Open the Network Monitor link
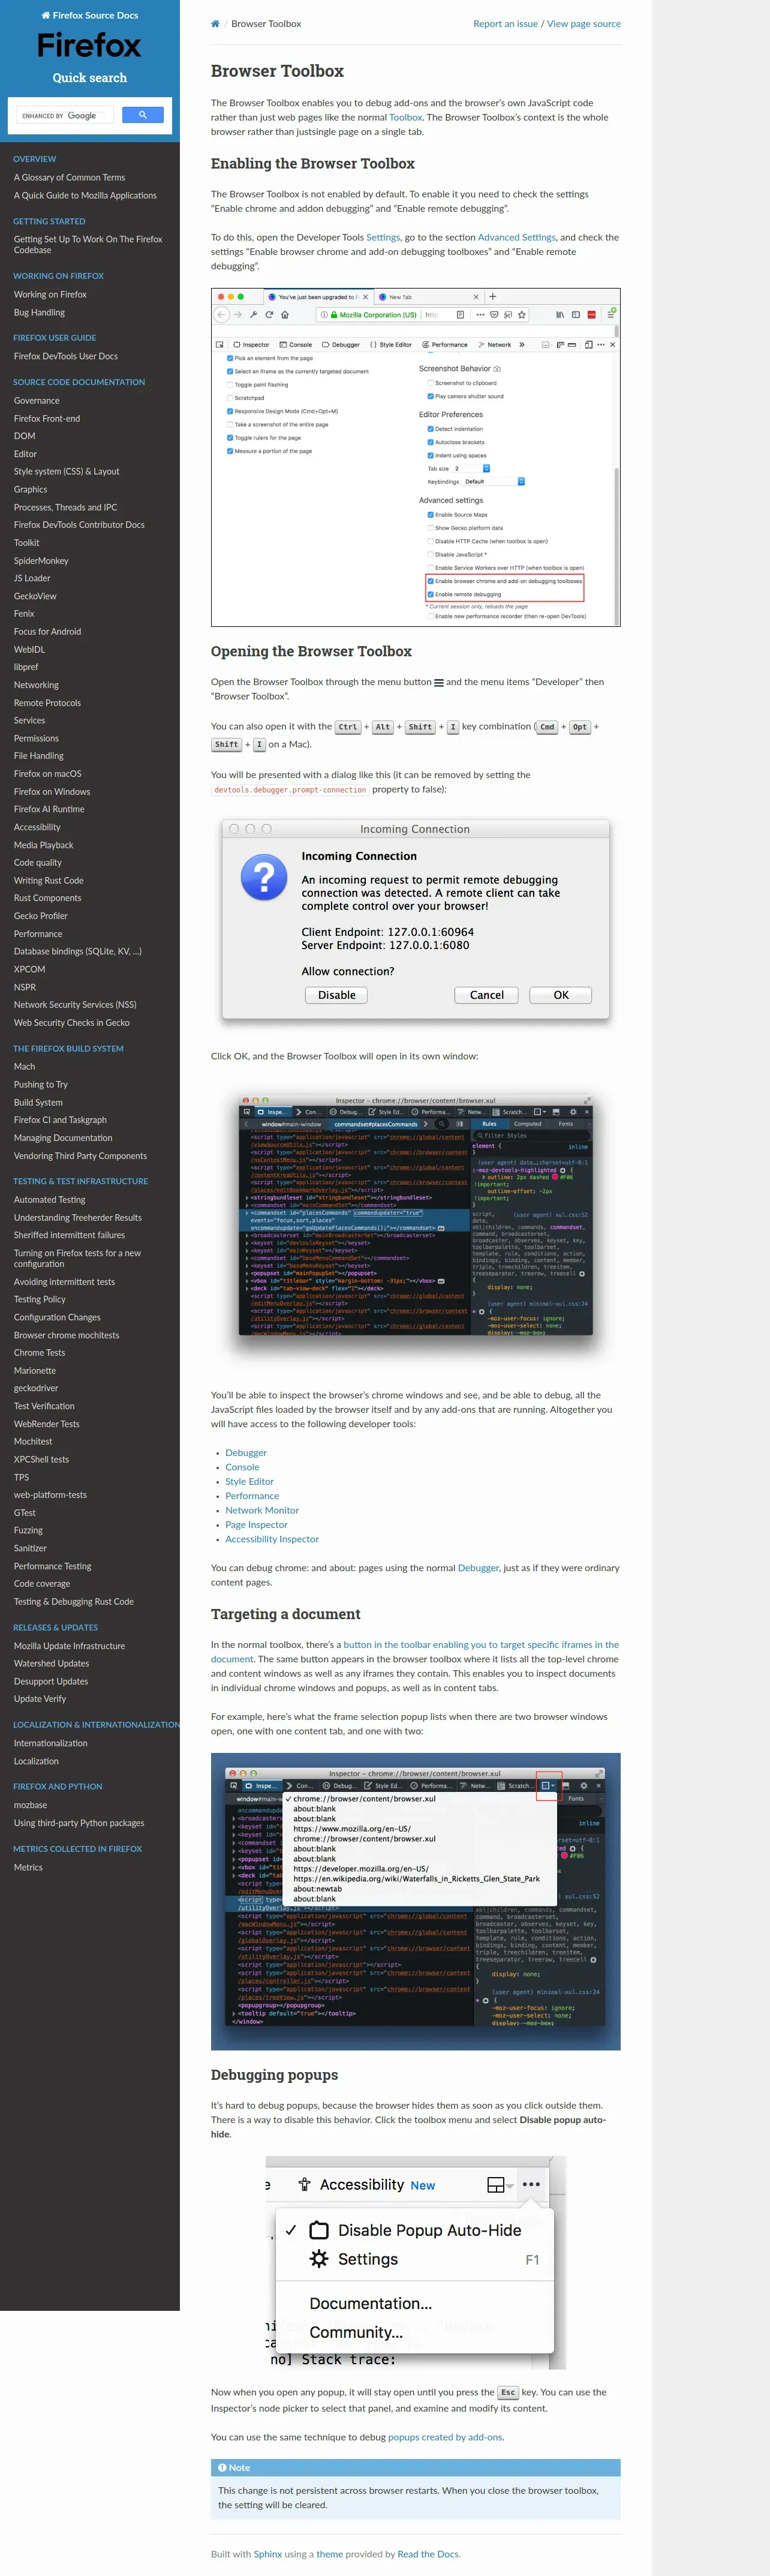Image resolution: width=770 pixels, height=2576 pixels. click(262, 1510)
